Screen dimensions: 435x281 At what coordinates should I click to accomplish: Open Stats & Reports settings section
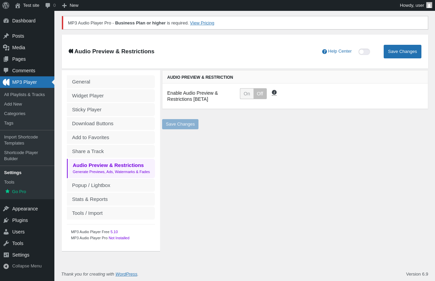tap(111, 199)
